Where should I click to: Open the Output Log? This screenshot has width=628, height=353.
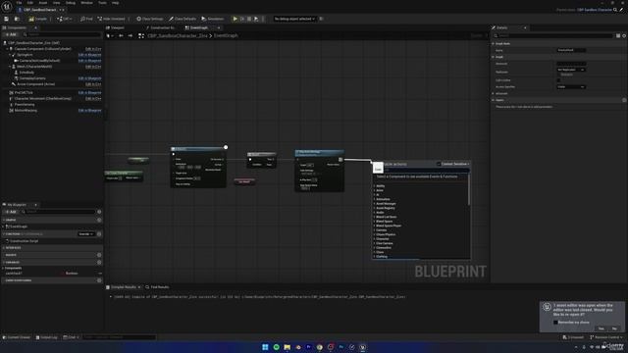pos(46,337)
